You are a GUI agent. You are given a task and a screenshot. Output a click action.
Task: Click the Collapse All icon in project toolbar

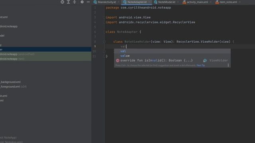click(75, 2)
